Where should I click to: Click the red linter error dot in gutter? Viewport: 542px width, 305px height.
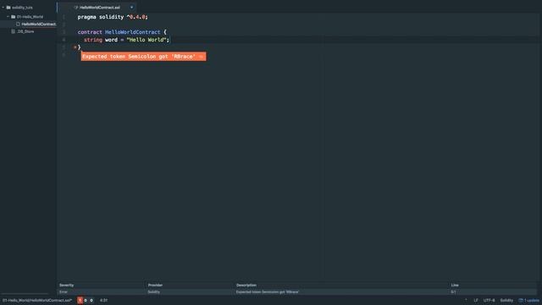pyautogui.click(x=75, y=47)
